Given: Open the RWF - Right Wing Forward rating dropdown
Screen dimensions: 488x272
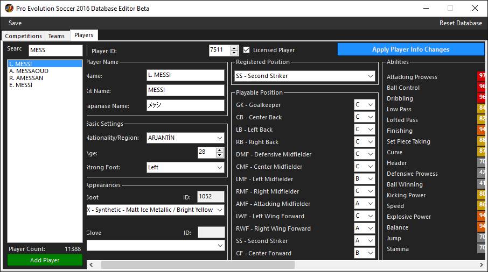Looking at the screenshot, I should pyautogui.click(x=365, y=228).
